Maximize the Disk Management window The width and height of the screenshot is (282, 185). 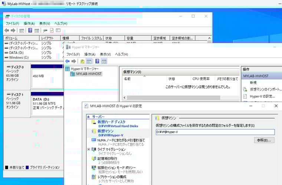point(193,16)
